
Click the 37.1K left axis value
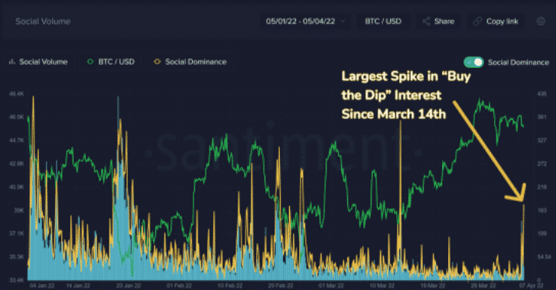[17, 234]
